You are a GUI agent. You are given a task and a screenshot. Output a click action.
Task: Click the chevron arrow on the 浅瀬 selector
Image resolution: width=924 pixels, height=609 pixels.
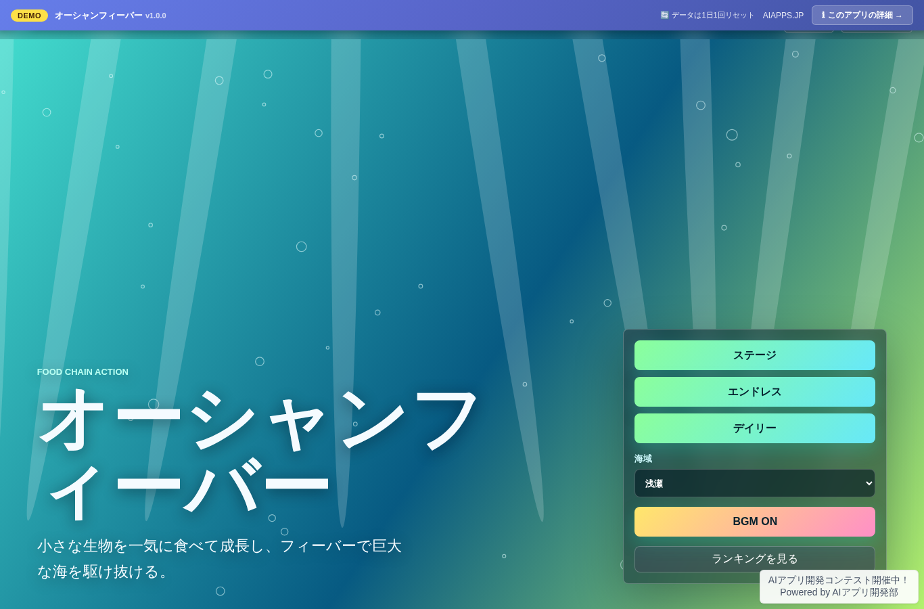869,483
